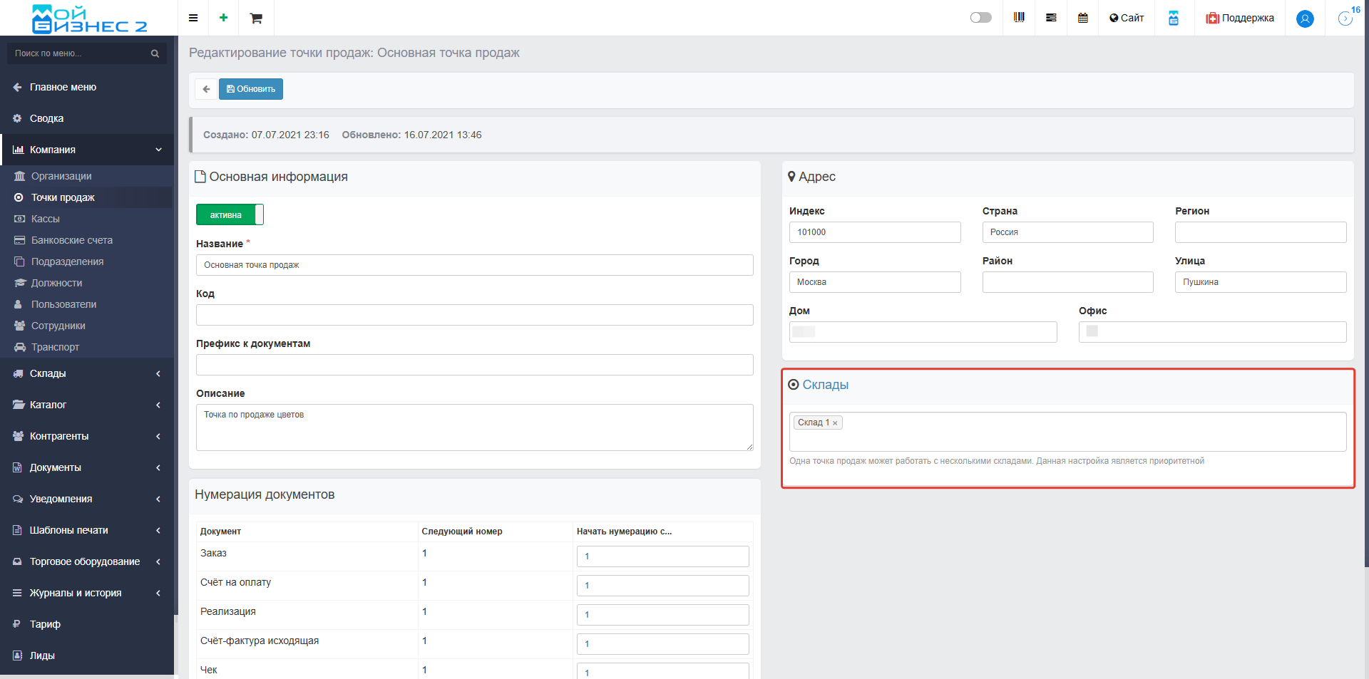Click the green plus icon

pos(224,18)
